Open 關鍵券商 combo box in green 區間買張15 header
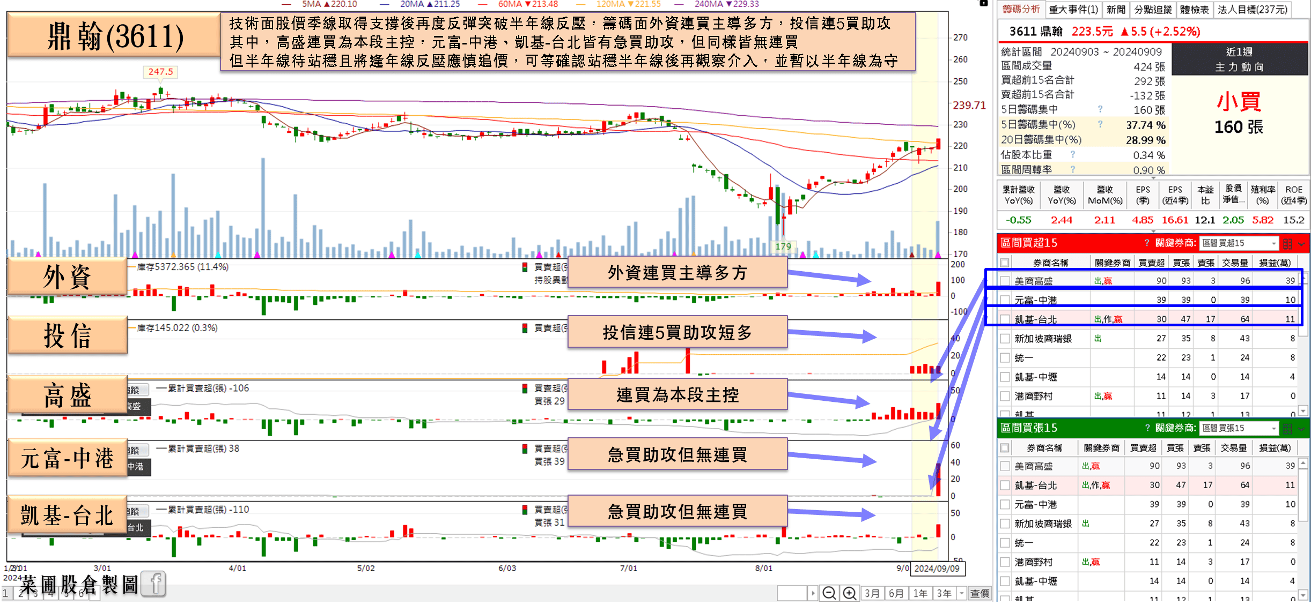1311x613 pixels. pos(1239,428)
